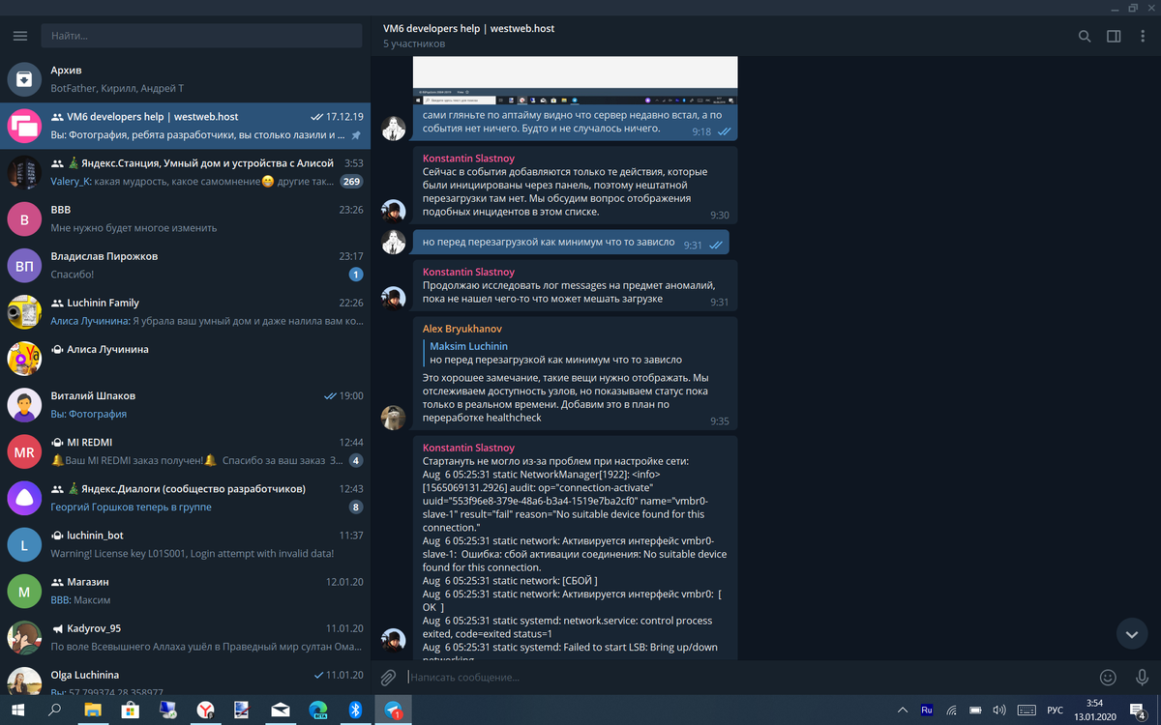Open Windows taskbar search

click(55, 710)
